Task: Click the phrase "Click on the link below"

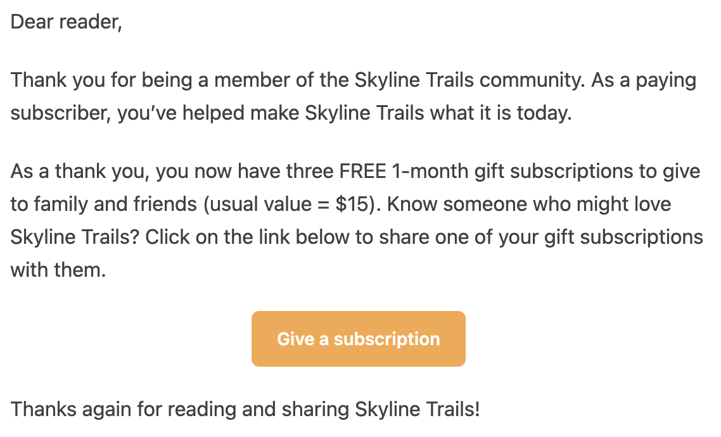Action: point(247,237)
